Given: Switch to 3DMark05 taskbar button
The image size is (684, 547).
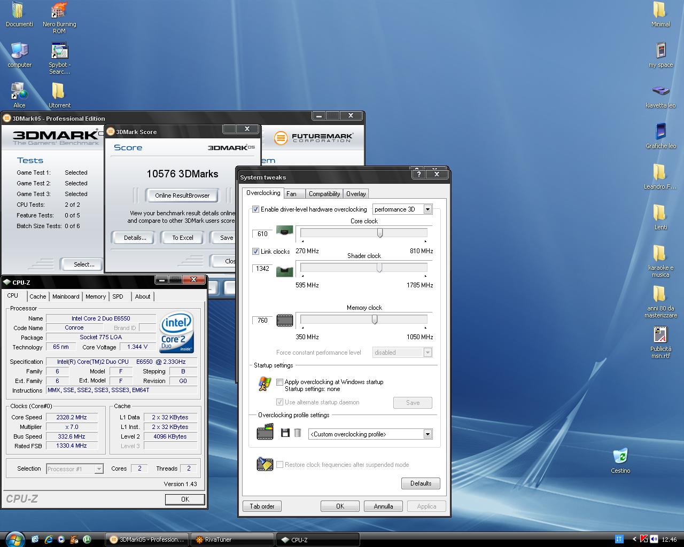Looking at the screenshot, I should [x=147, y=540].
